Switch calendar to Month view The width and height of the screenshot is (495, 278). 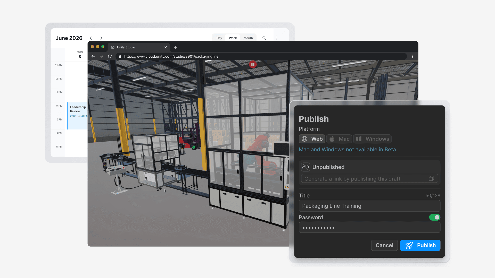[248, 38]
